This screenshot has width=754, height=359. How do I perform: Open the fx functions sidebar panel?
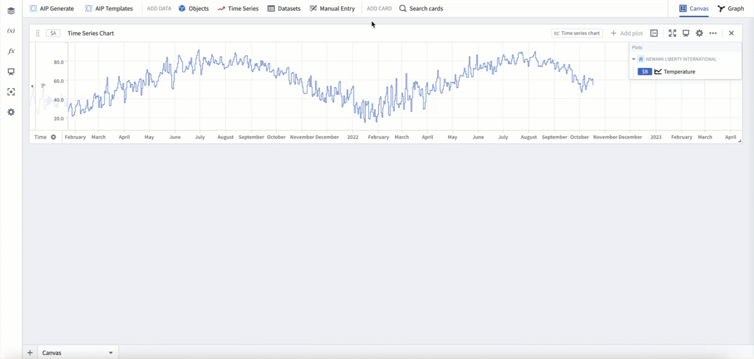[x=11, y=51]
